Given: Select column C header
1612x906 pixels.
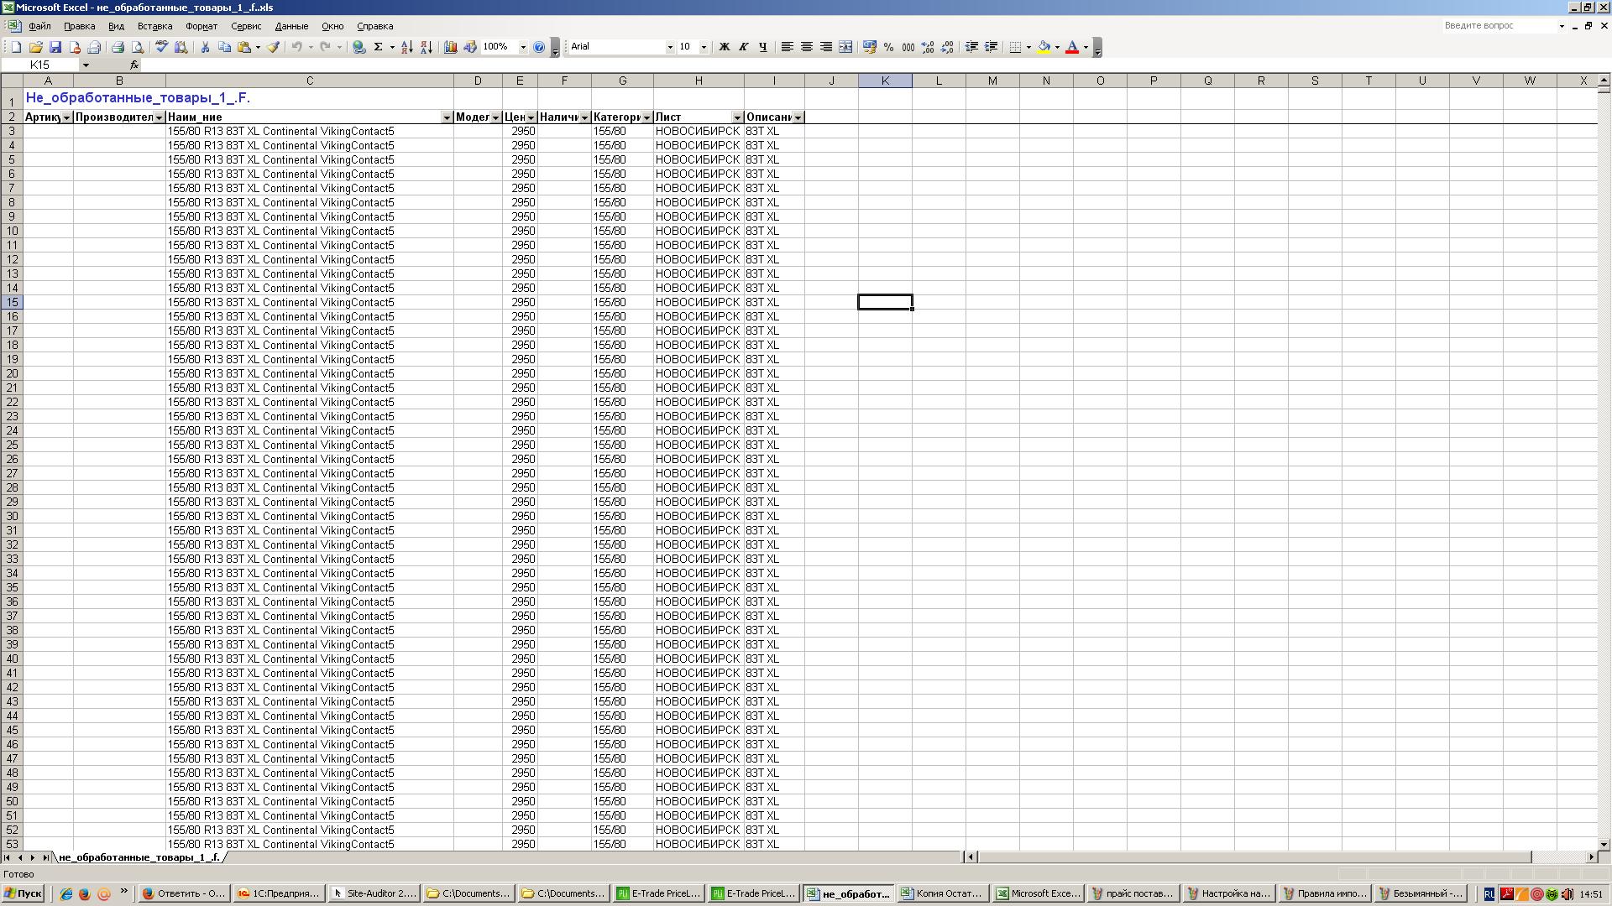Looking at the screenshot, I should 310,81.
